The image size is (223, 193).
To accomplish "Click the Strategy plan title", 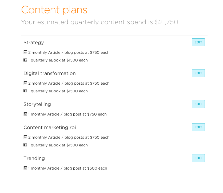I will coord(34,43).
